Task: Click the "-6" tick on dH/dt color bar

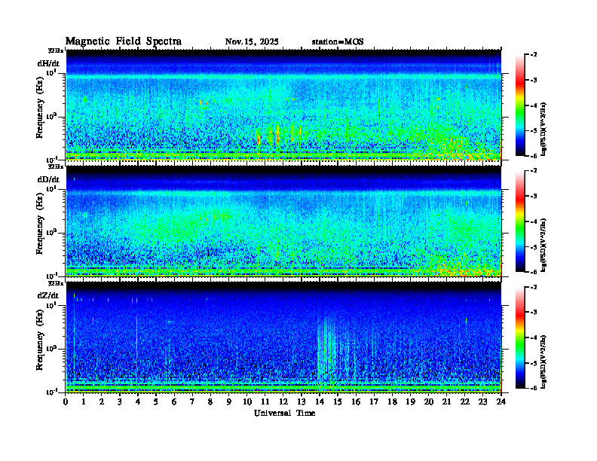Action: pos(534,156)
